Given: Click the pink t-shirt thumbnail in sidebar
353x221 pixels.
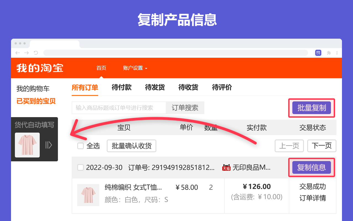Looking at the screenshot, I should pos(27,145).
